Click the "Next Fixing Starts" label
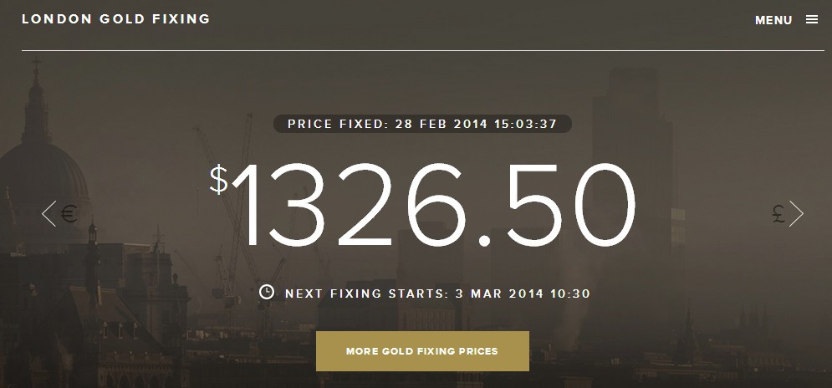This screenshot has width=832, height=388. (366, 294)
